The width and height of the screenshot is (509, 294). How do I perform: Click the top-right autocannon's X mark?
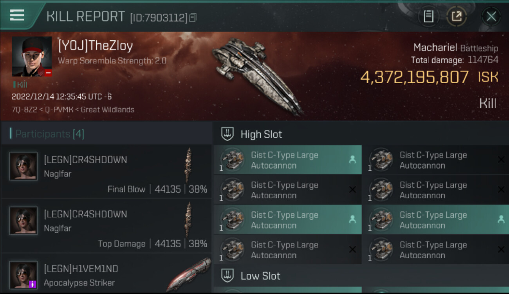[501, 160]
